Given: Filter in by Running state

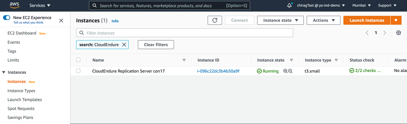Looking at the screenshot, I should click(285, 71).
